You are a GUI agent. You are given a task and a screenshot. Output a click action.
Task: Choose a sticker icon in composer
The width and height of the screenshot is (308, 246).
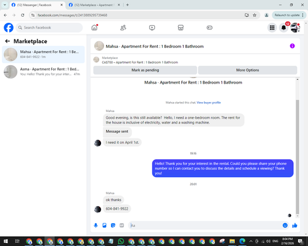pos(113,226)
